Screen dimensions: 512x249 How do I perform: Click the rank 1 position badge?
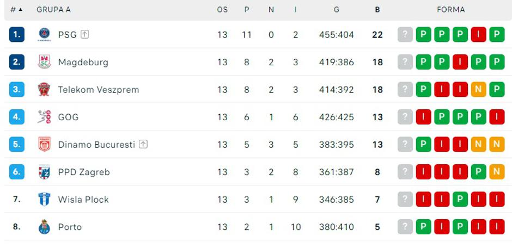point(17,35)
